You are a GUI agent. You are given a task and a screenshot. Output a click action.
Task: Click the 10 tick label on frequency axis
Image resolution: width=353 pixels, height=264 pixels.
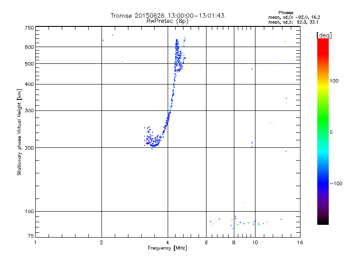point(255,242)
